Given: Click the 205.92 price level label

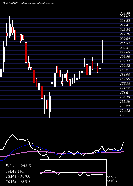Looking at the screenshot, I should (x=125, y=43).
